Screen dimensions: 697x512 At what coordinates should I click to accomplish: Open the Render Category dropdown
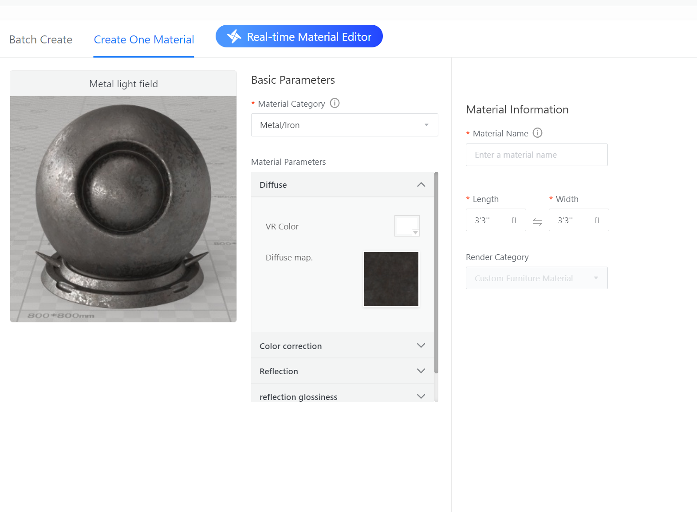click(536, 278)
